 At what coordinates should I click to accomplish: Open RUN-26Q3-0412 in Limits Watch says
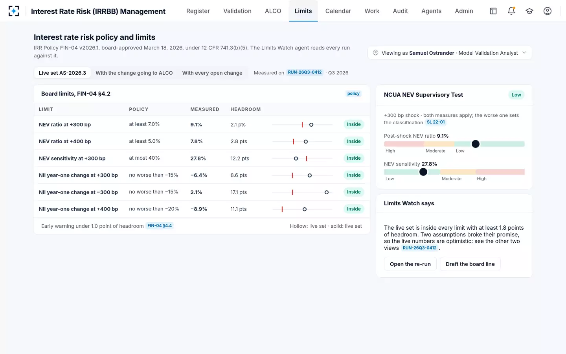tap(419, 248)
